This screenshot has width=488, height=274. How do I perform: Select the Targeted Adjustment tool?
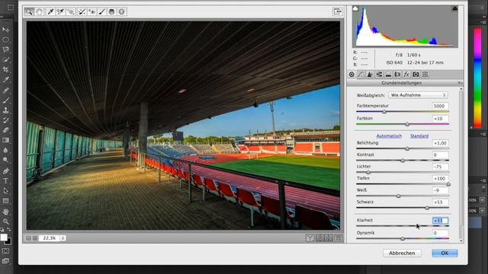pyautogui.click(x=71, y=12)
